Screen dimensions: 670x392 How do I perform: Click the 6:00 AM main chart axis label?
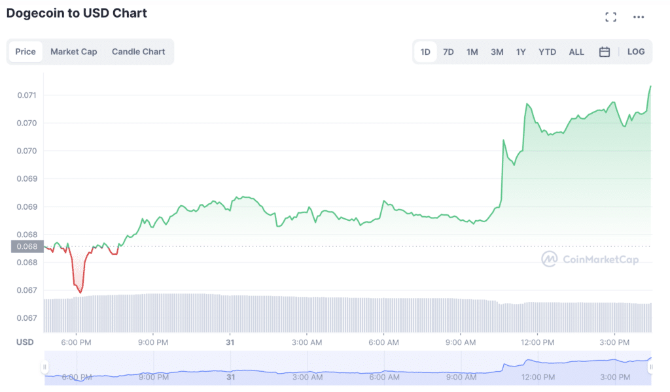[x=383, y=342]
